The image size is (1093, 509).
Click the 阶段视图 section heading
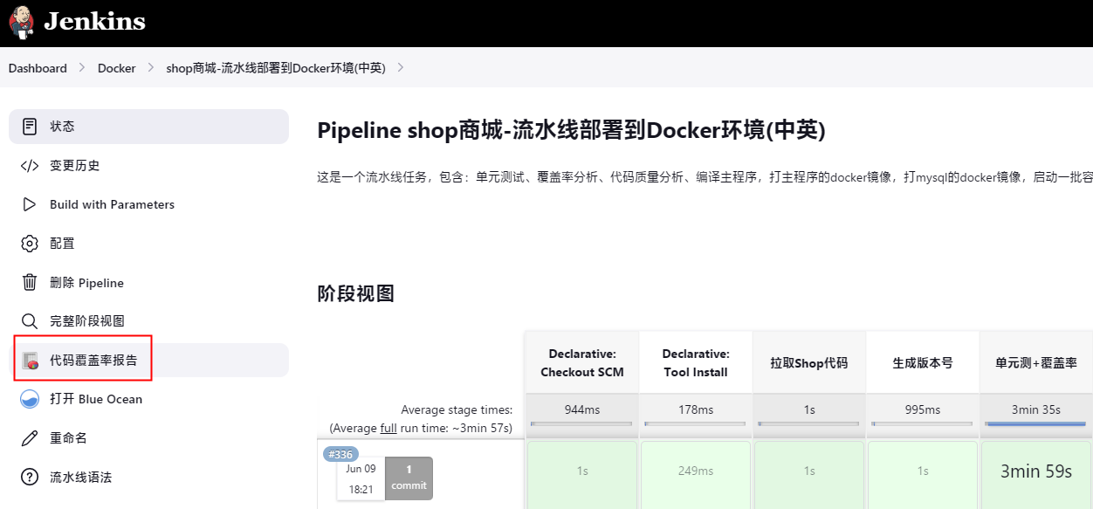point(355,294)
